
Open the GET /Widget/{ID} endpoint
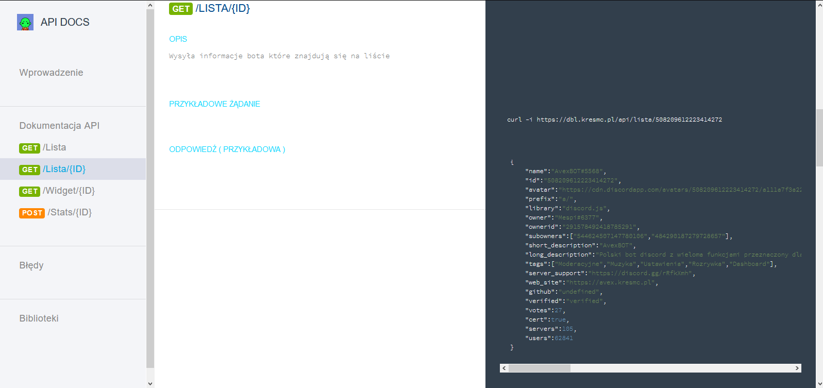tap(69, 191)
